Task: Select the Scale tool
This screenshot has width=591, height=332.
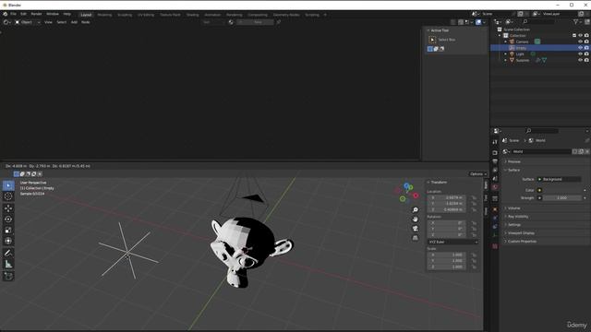Action: click(x=8, y=230)
